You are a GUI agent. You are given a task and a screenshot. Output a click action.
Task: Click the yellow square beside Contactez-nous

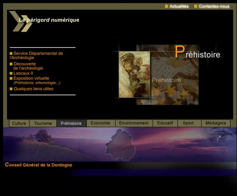coord(195,6)
